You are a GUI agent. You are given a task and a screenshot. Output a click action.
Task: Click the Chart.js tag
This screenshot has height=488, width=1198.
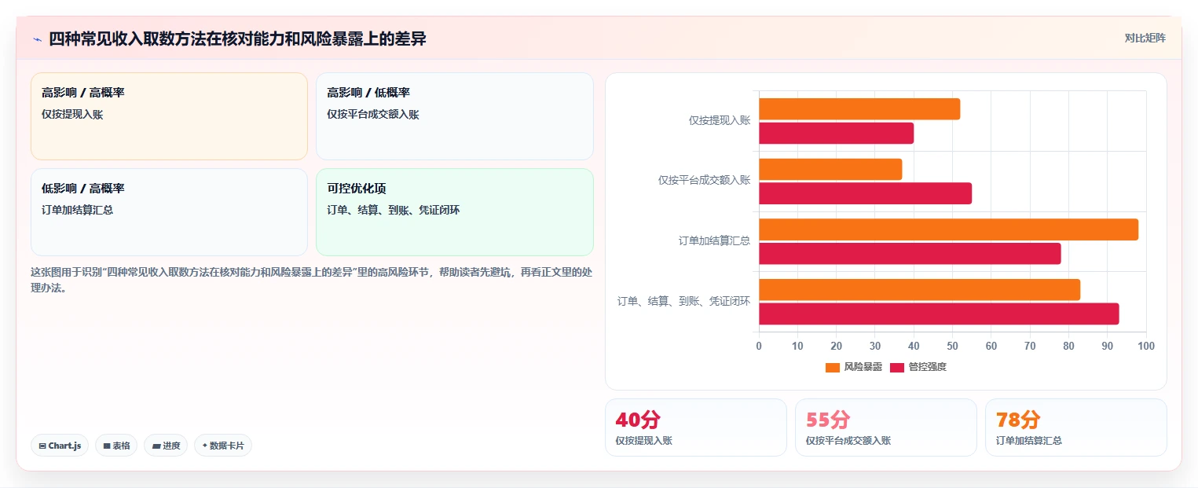pos(60,446)
